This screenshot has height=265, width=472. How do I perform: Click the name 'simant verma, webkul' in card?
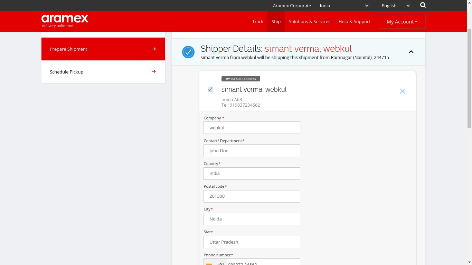point(254,89)
